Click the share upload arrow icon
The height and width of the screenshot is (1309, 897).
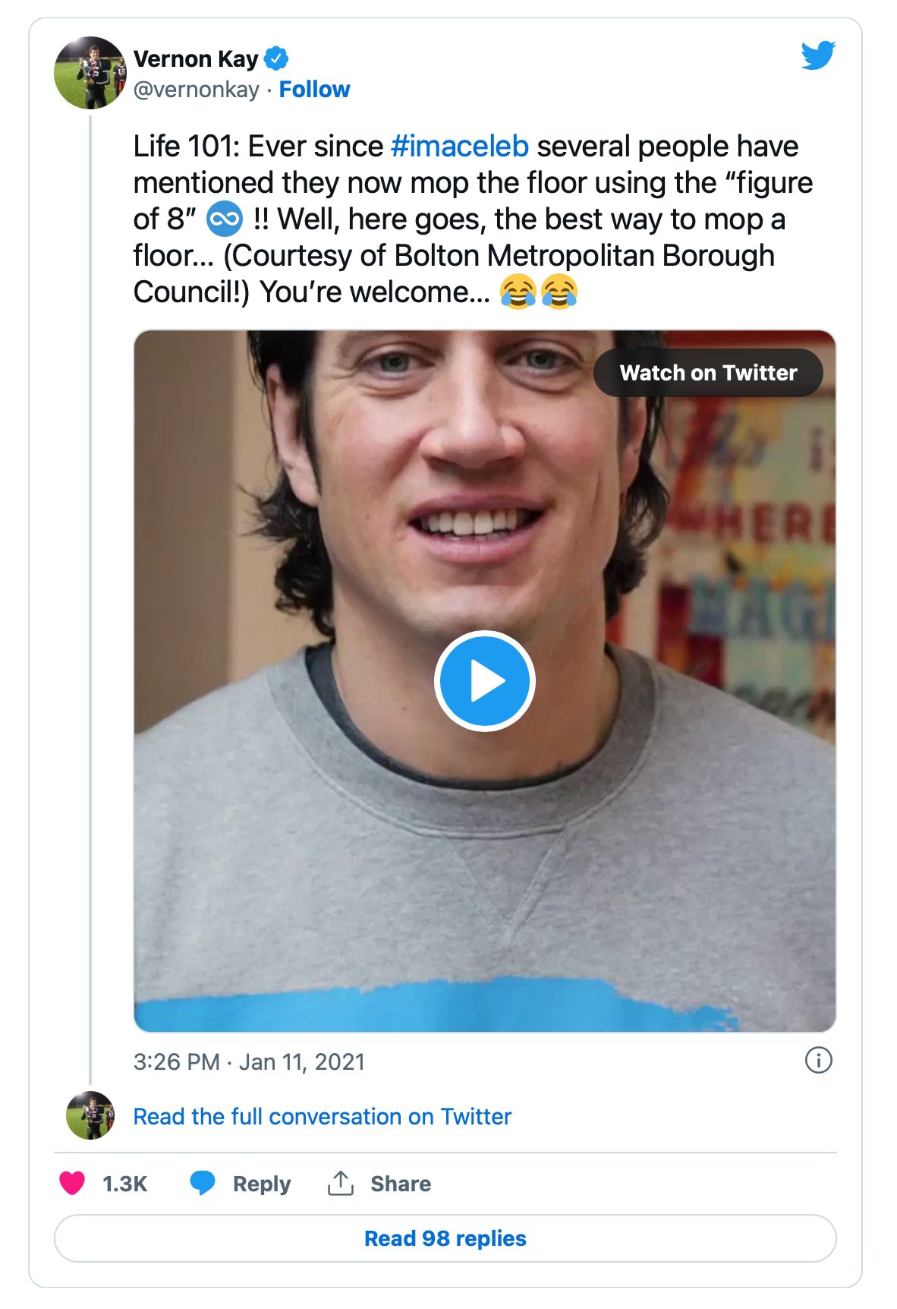pos(341,1183)
